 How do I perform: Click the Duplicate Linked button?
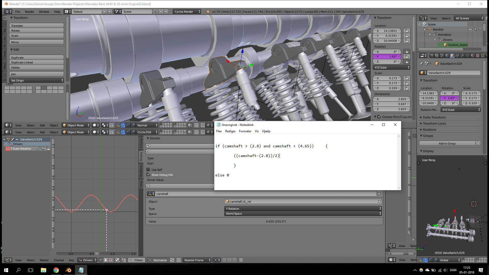(x=36, y=62)
